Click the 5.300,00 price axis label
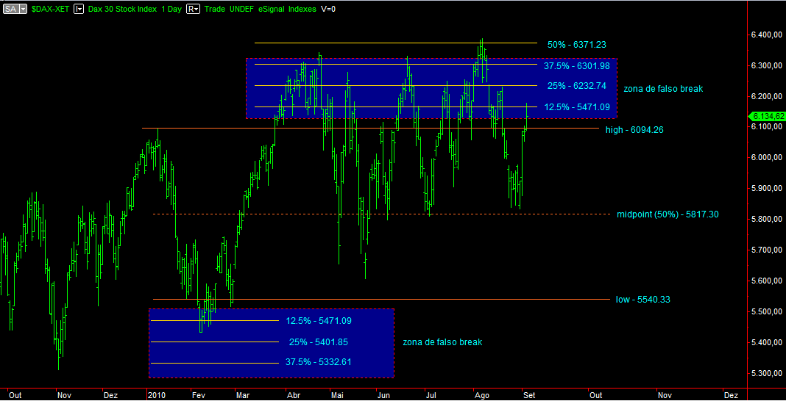Viewport: 786px width, 401px height. pyautogui.click(x=766, y=374)
